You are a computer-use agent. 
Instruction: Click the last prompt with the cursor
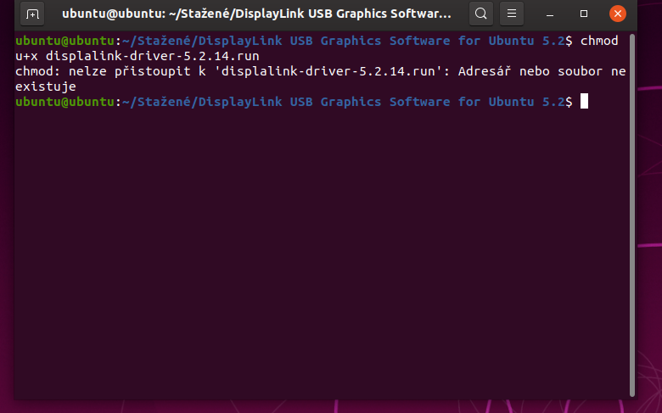302,102
